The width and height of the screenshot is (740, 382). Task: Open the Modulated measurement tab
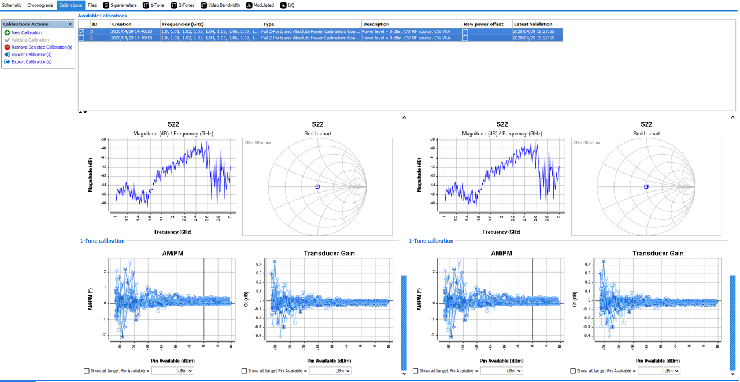click(x=260, y=5)
